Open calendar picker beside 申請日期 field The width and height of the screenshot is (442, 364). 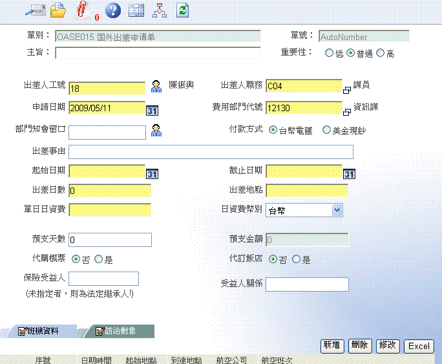[x=153, y=110]
